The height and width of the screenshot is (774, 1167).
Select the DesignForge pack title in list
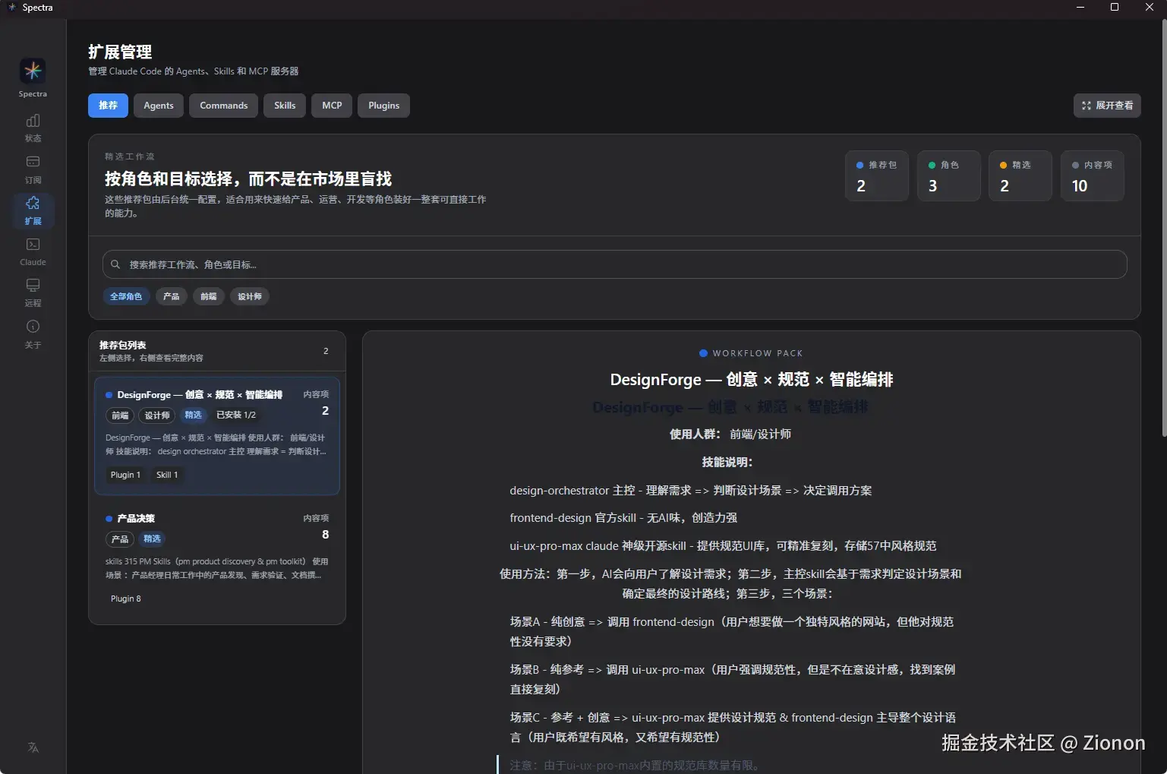click(x=200, y=395)
